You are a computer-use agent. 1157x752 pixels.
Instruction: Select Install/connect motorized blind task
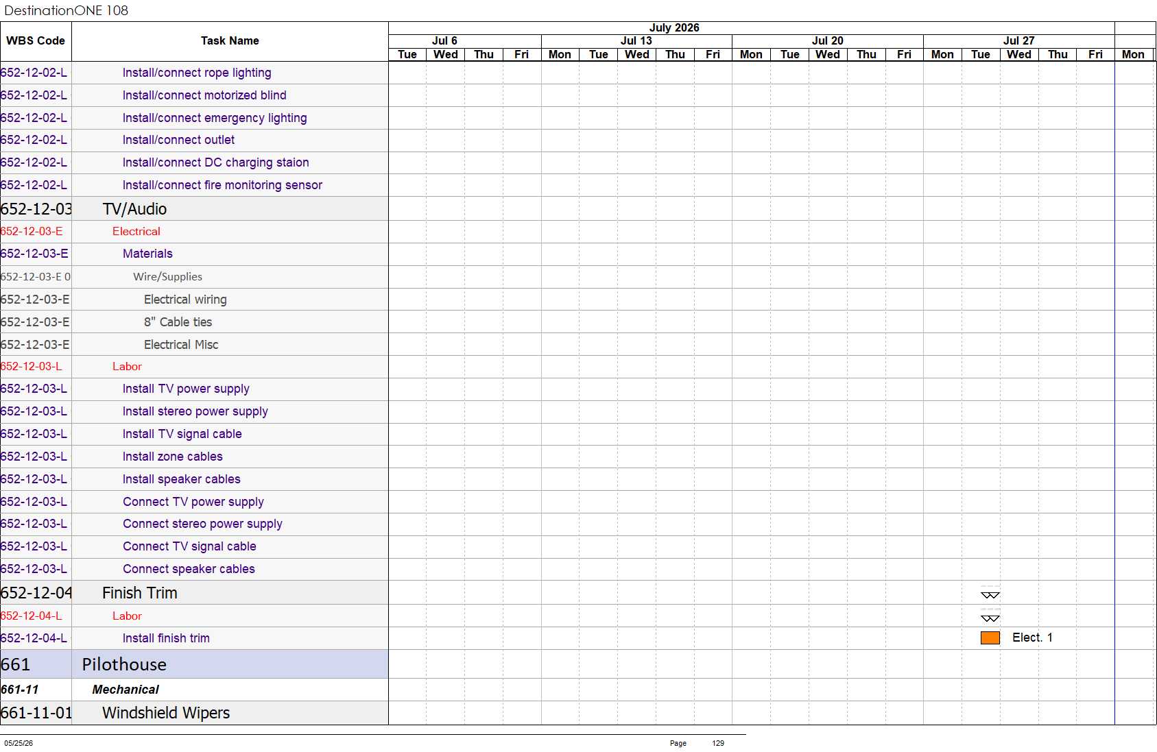click(204, 95)
